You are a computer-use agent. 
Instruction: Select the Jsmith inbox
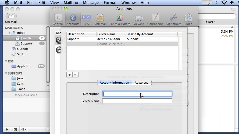(24, 38)
